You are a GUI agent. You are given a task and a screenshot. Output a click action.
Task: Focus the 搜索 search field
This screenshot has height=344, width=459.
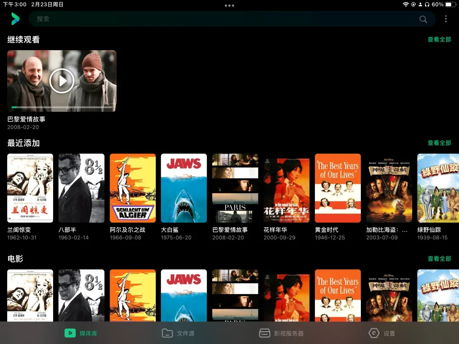tap(232, 19)
